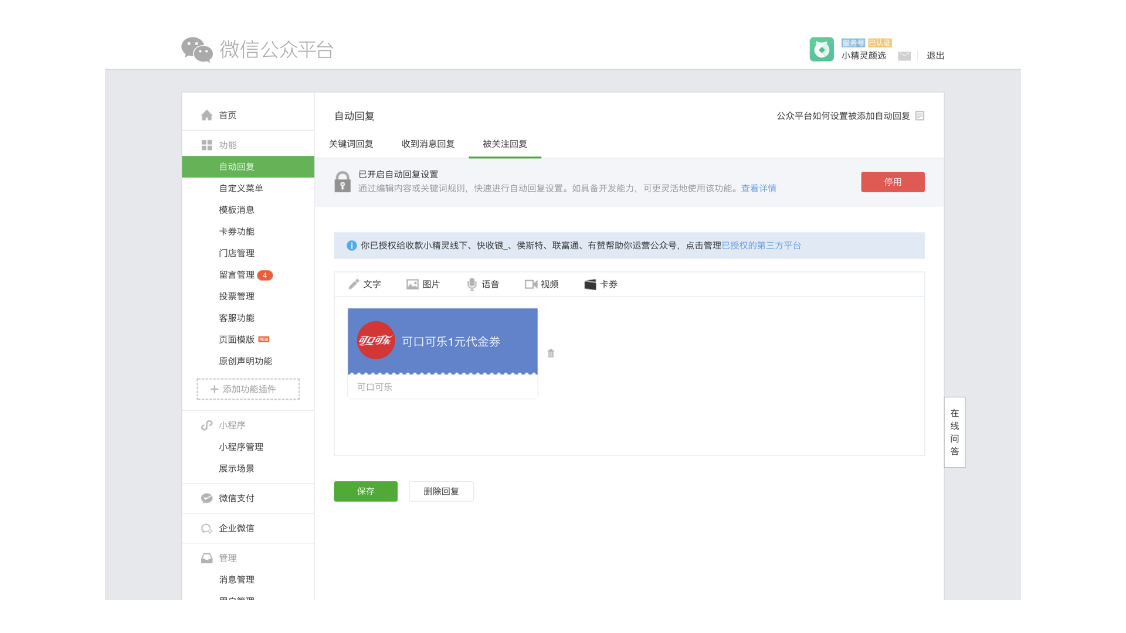Open 门店管理 in the sidebar
The height and width of the screenshot is (633, 1126).
tap(236, 253)
